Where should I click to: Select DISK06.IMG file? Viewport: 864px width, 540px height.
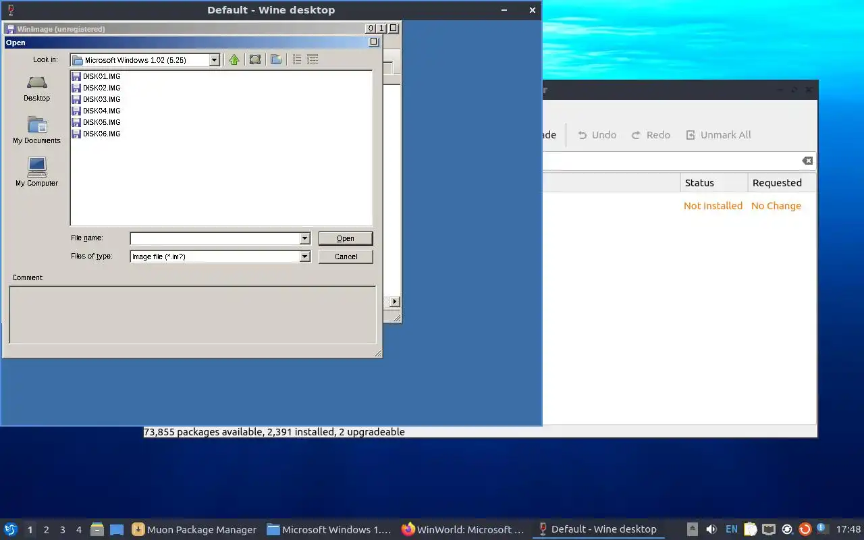click(x=96, y=134)
